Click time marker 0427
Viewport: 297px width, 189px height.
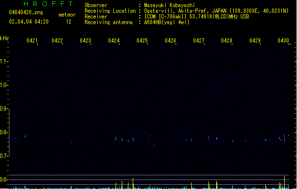pos(199,41)
